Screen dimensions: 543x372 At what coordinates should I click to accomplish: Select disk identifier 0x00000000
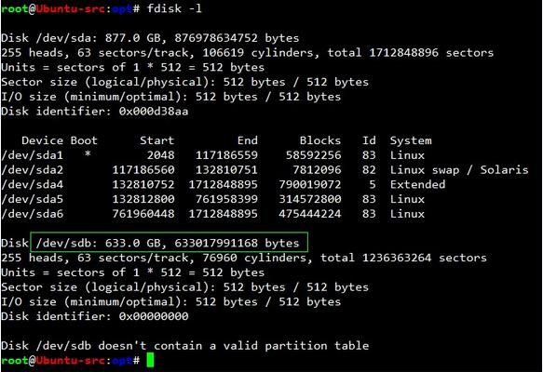click(x=154, y=316)
